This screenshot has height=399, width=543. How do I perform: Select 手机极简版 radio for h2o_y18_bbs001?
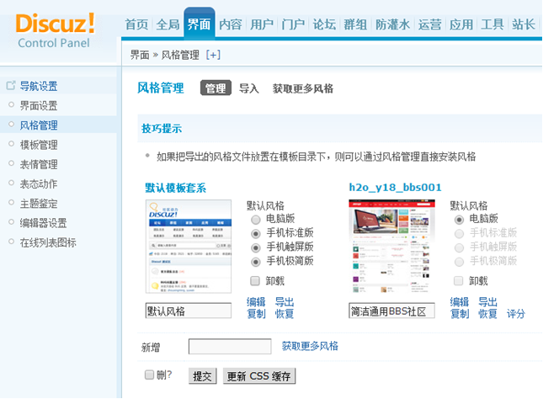pos(459,262)
